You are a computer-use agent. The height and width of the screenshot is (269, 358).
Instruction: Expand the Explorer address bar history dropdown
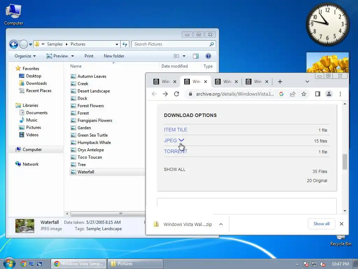[x=117, y=44]
